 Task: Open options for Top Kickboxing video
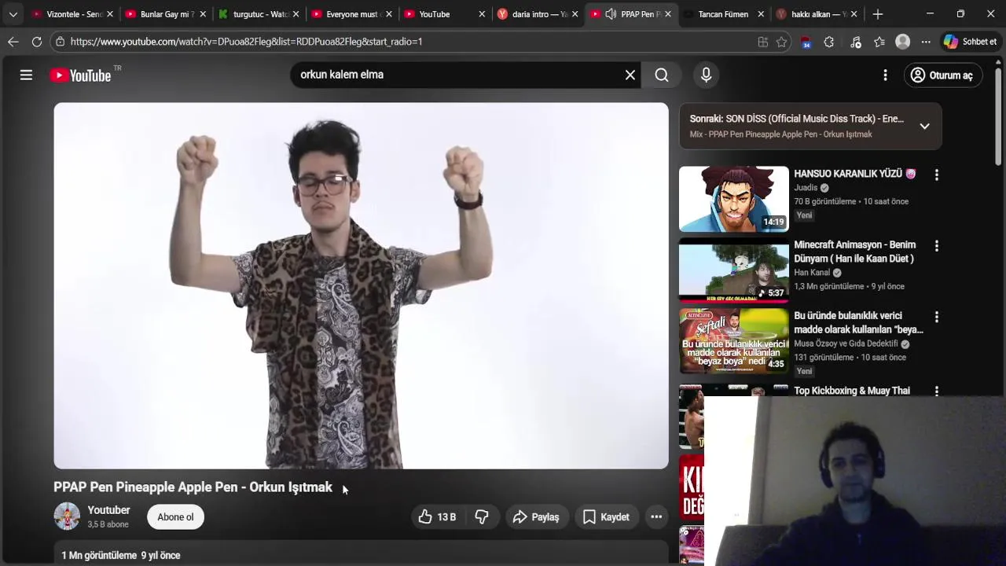(936, 391)
